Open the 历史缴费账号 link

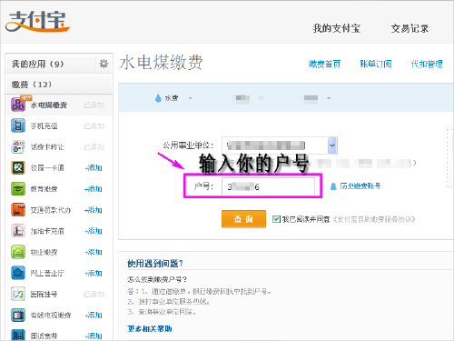[x=360, y=186]
